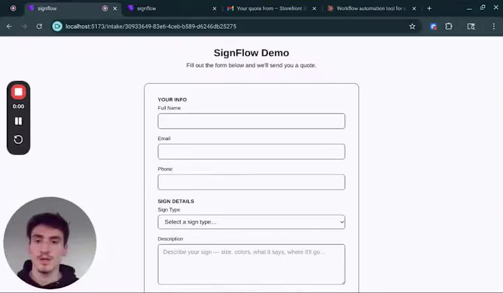
Task: Go back with browser back arrow
Action: [x=9, y=26]
